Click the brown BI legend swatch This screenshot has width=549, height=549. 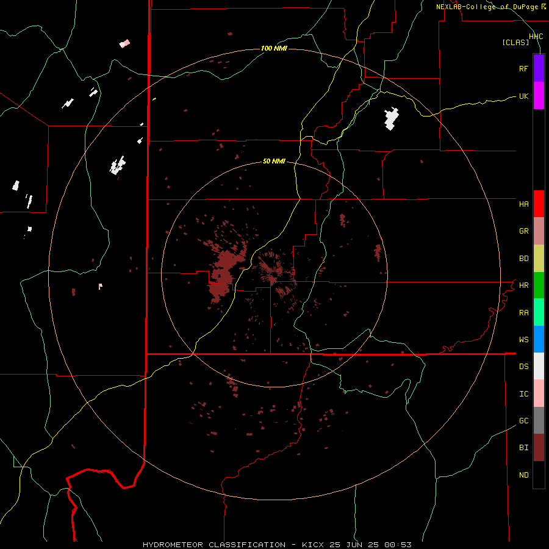click(539, 448)
